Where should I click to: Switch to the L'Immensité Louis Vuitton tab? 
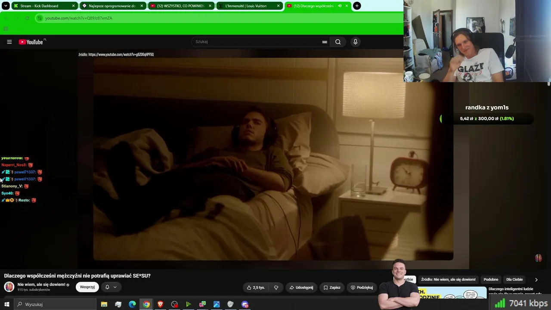coord(249,6)
